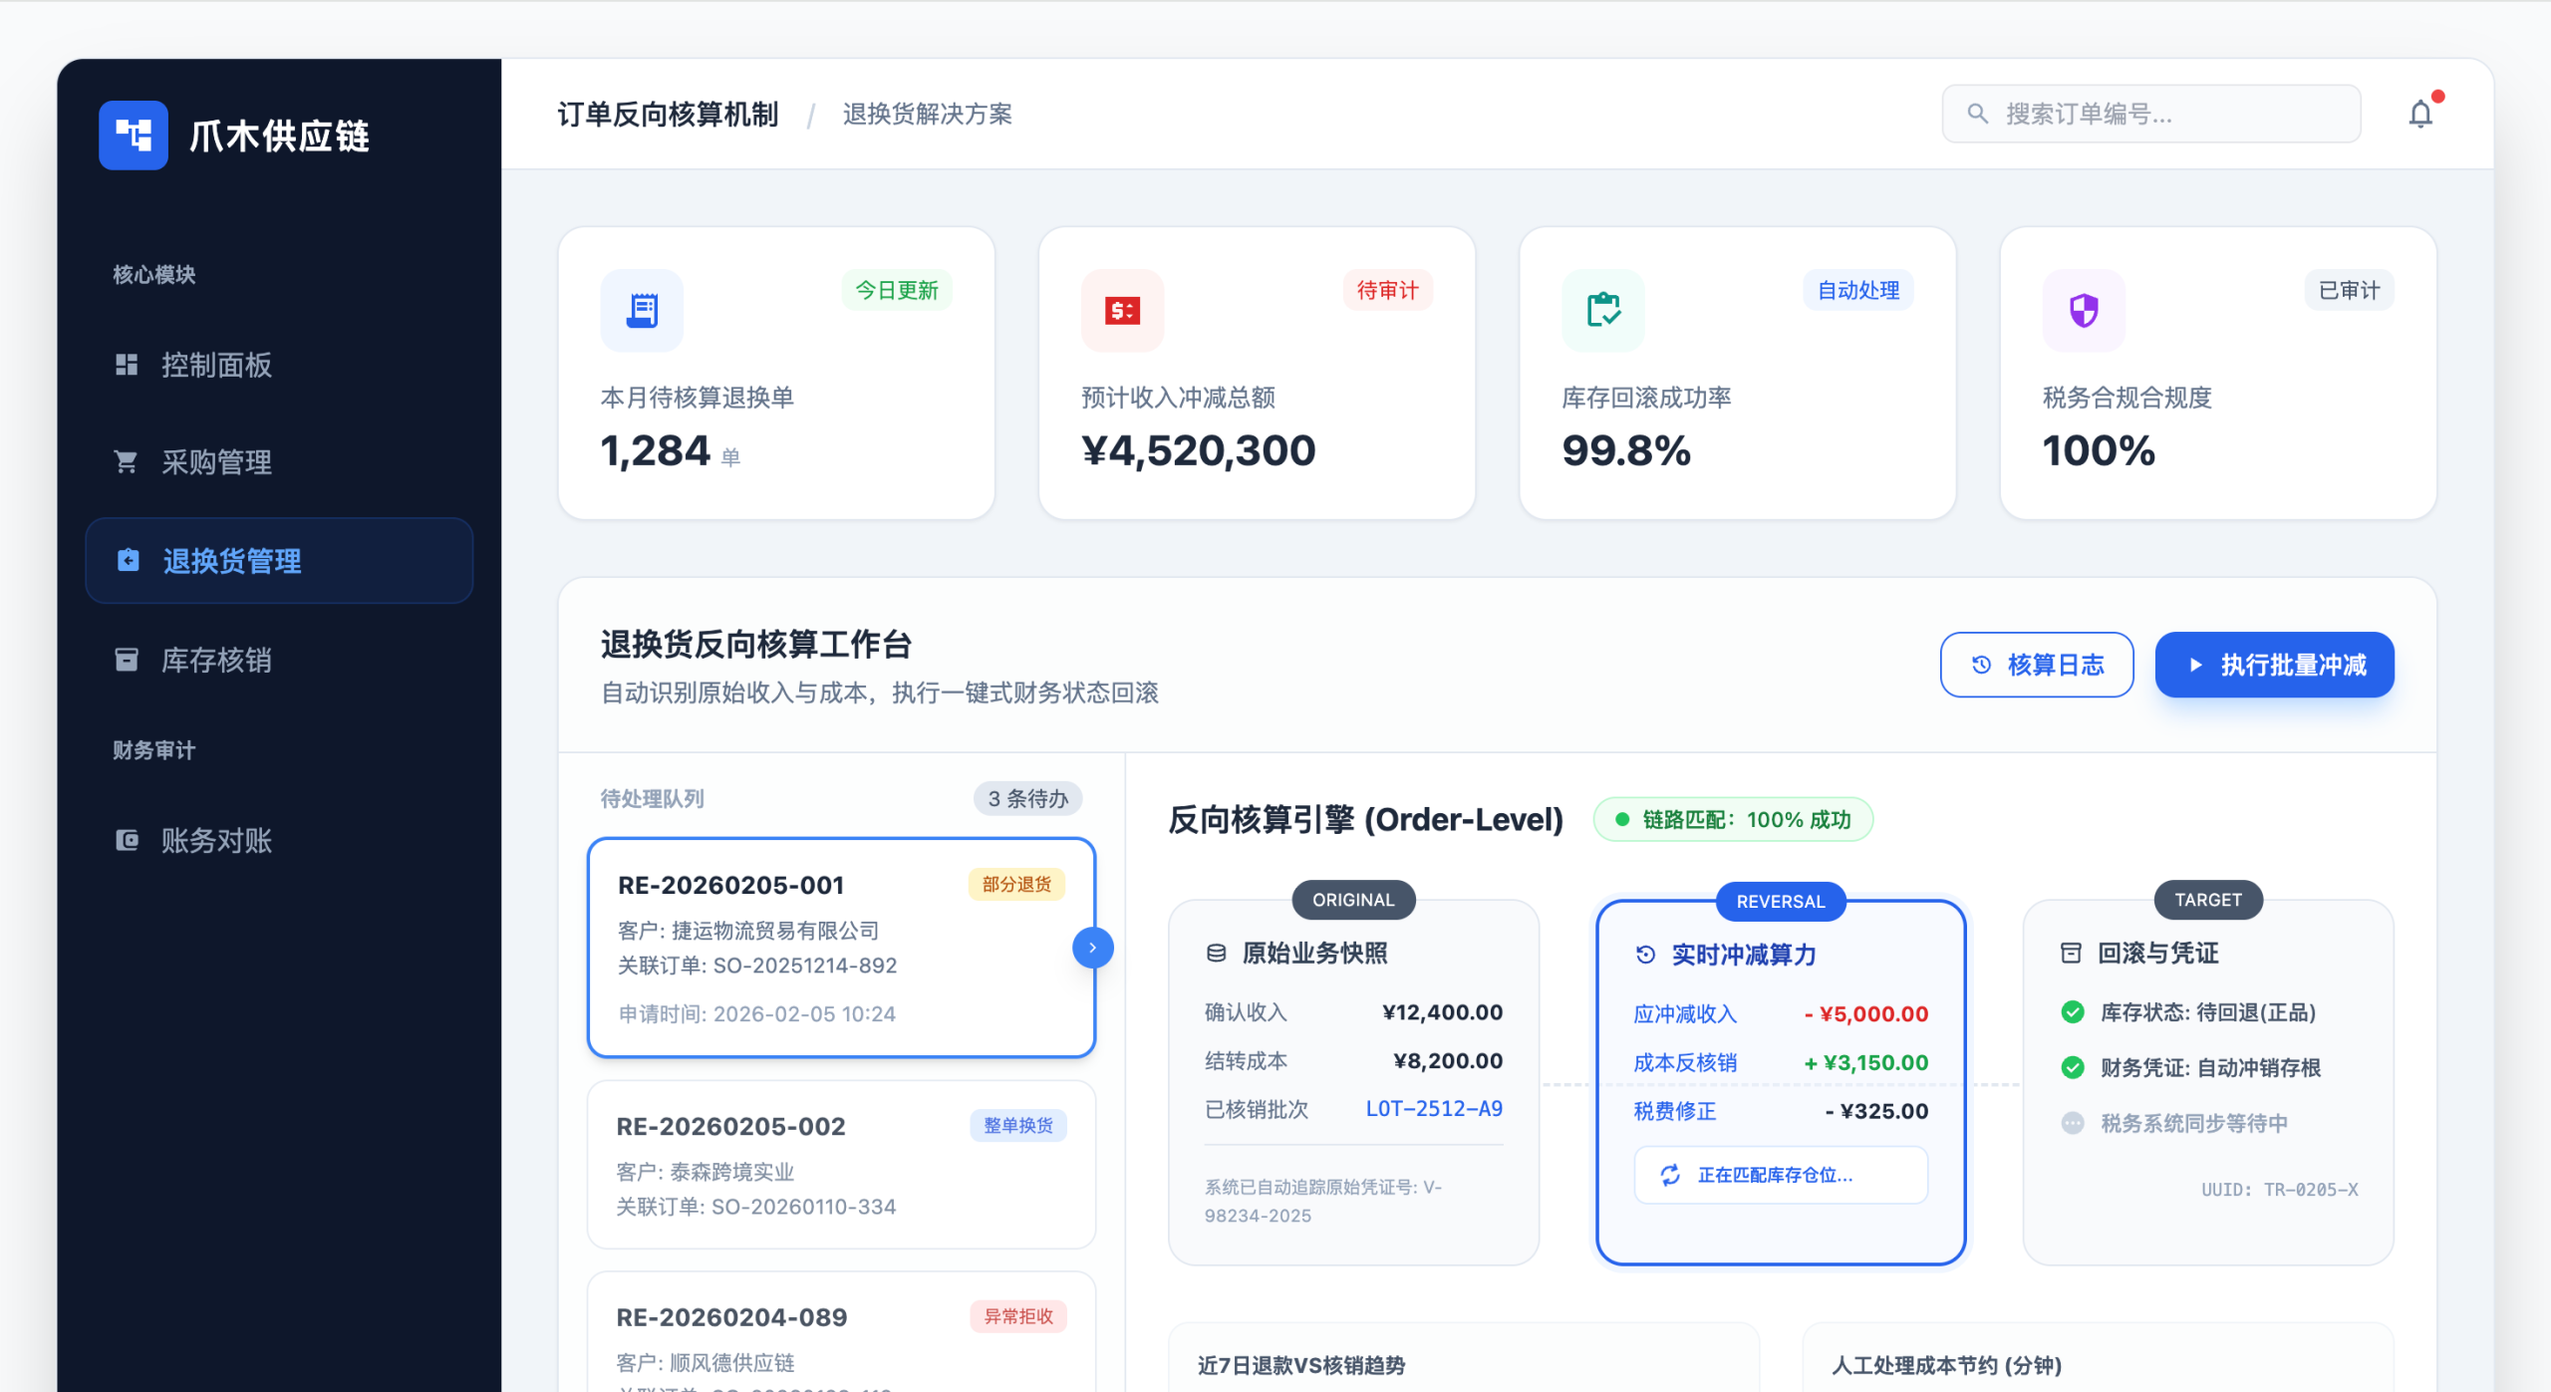Screen dimensions: 2551x1392
Task: Click the 爪木供应链 logo icon
Action: click(x=134, y=135)
